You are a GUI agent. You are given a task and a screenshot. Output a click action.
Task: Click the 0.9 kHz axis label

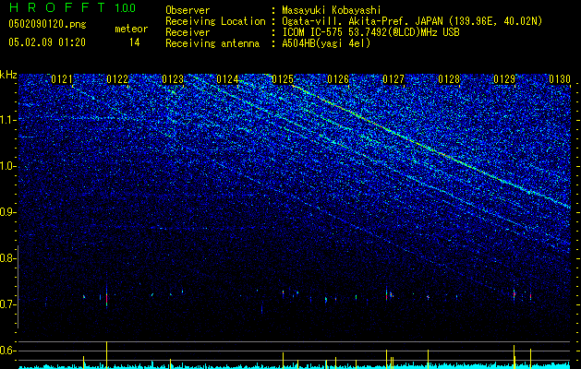pyautogui.click(x=7, y=212)
